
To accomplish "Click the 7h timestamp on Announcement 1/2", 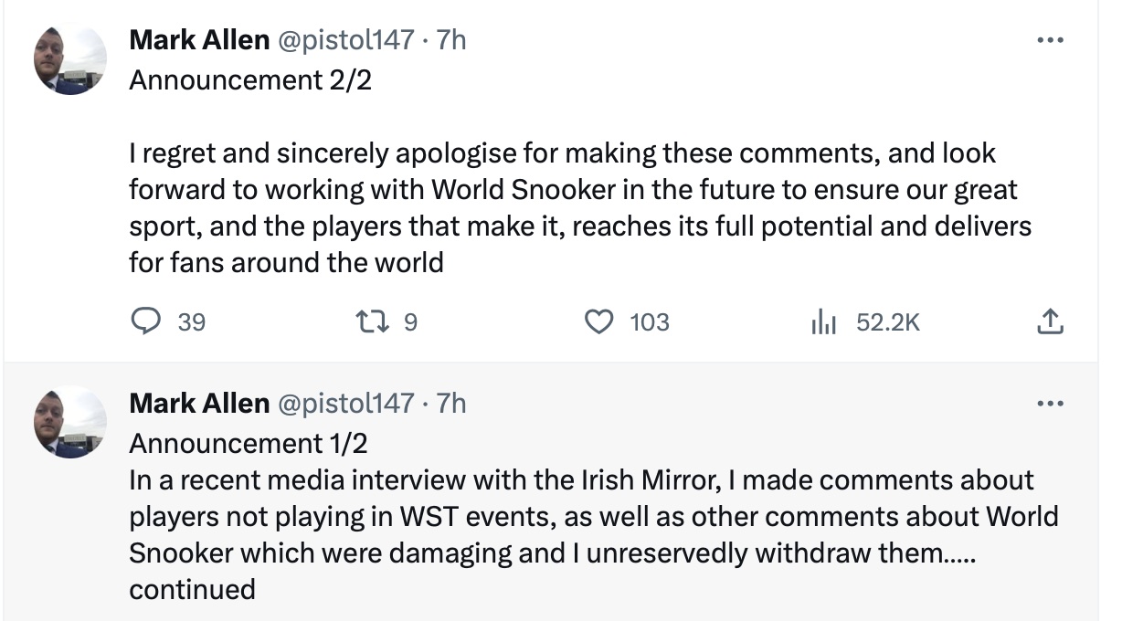I will click(x=451, y=403).
